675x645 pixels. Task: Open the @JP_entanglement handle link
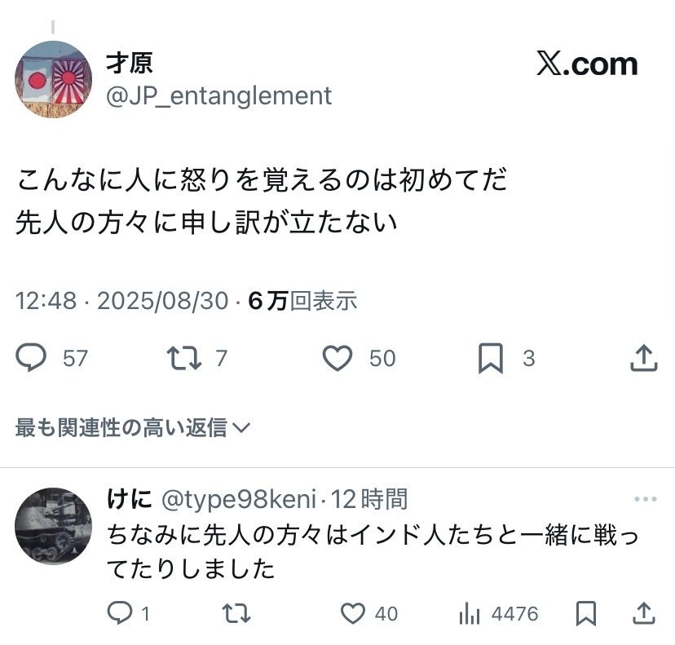click(x=219, y=95)
